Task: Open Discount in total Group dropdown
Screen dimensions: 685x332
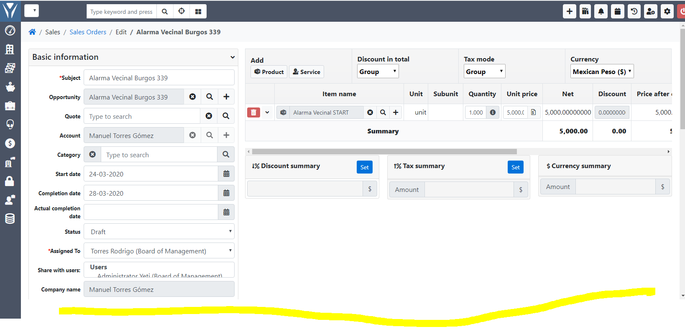Action: click(x=378, y=72)
